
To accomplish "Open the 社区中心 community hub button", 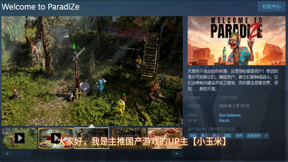I will coord(272,6).
